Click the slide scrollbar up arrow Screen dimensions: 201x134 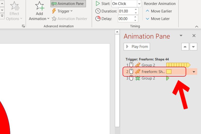117,32
